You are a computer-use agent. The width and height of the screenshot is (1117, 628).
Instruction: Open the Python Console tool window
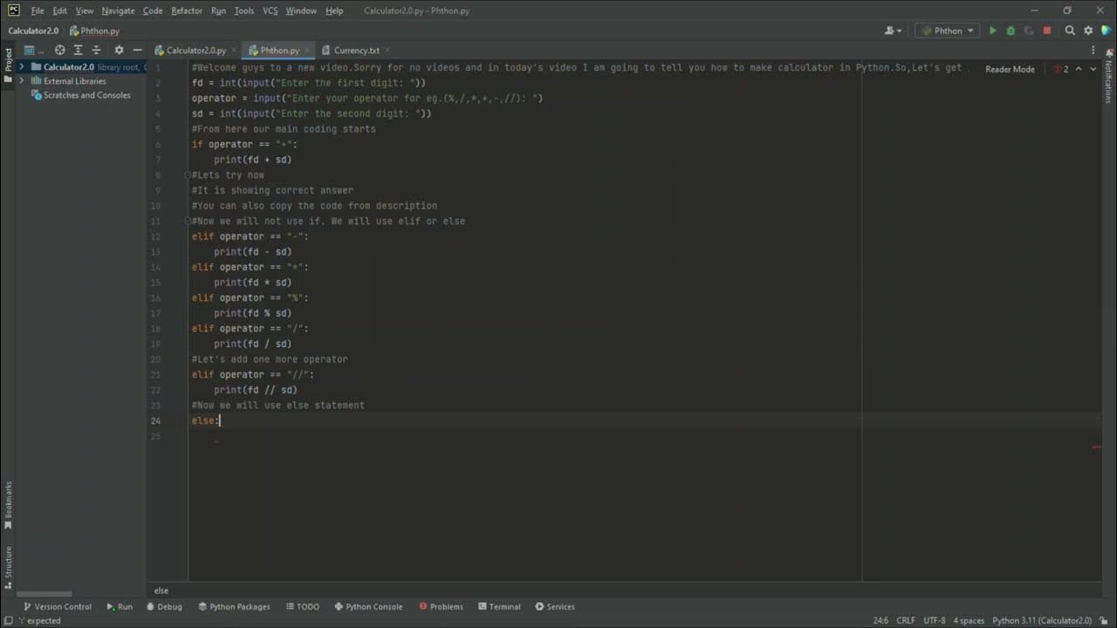368,606
